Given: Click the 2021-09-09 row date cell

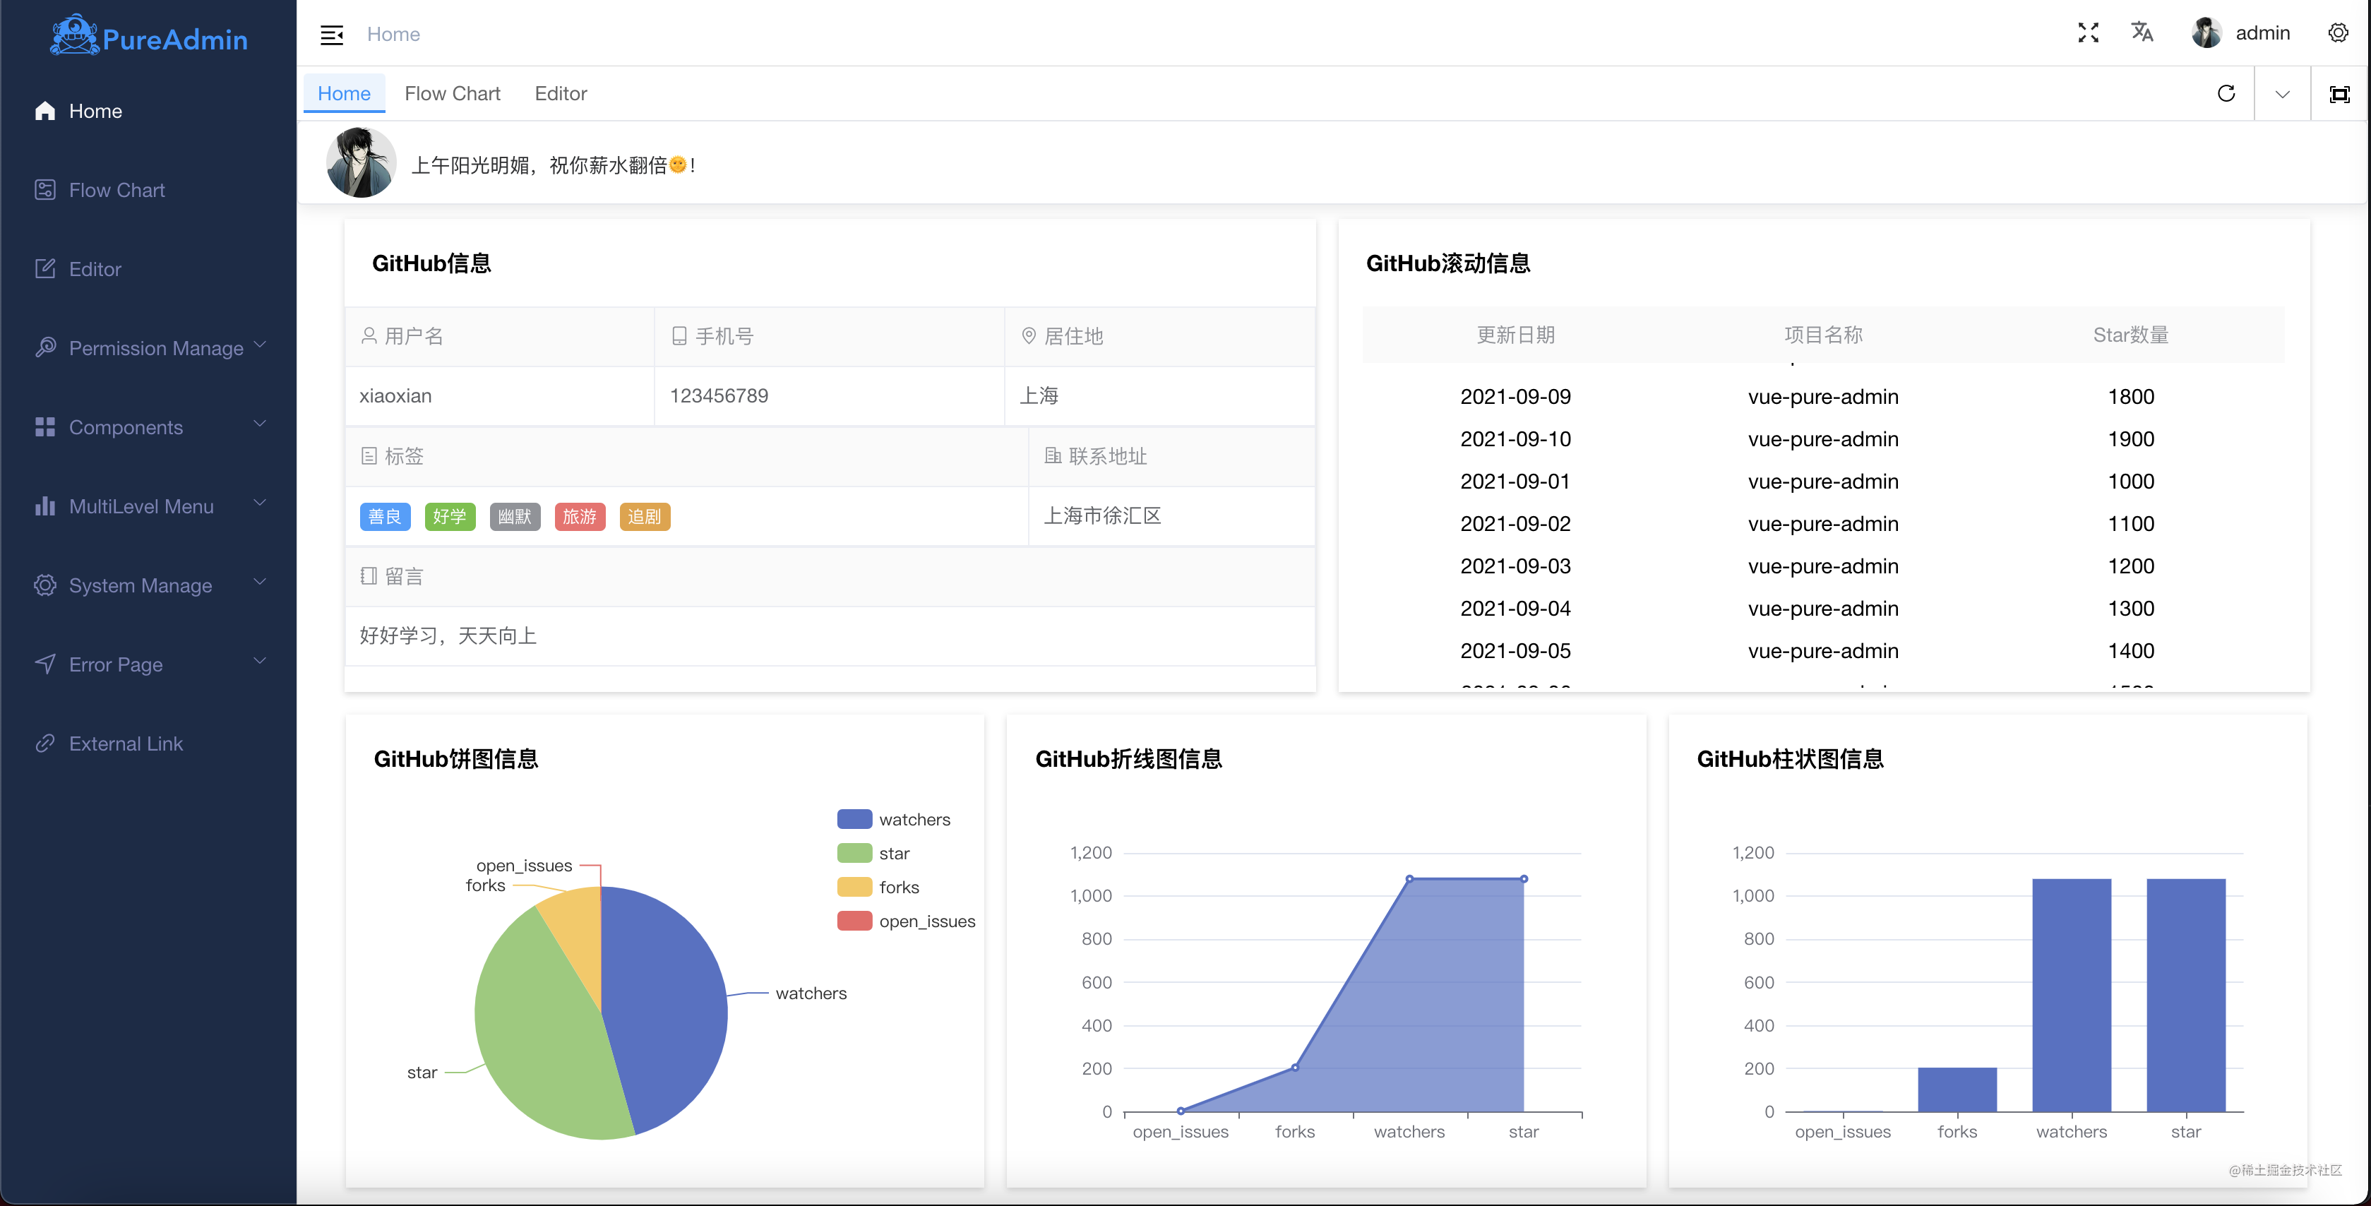Looking at the screenshot, I should pos(1515,397).
